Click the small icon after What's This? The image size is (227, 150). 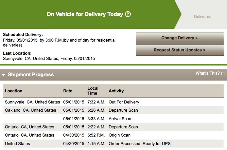point(223,74)
